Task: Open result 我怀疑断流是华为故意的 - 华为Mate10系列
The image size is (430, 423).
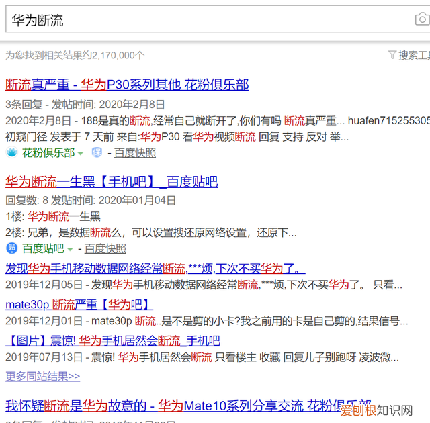Action: pyautogui.click(x=188, y=406)
